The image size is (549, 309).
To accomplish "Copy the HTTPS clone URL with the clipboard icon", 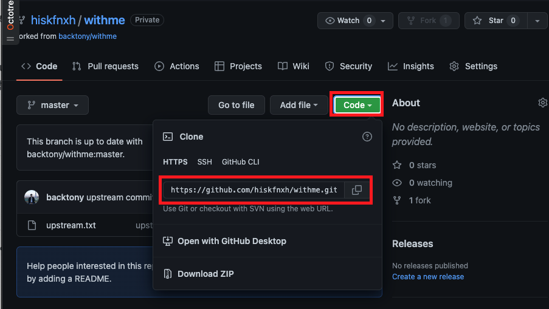I will click(x=357, y=190).
